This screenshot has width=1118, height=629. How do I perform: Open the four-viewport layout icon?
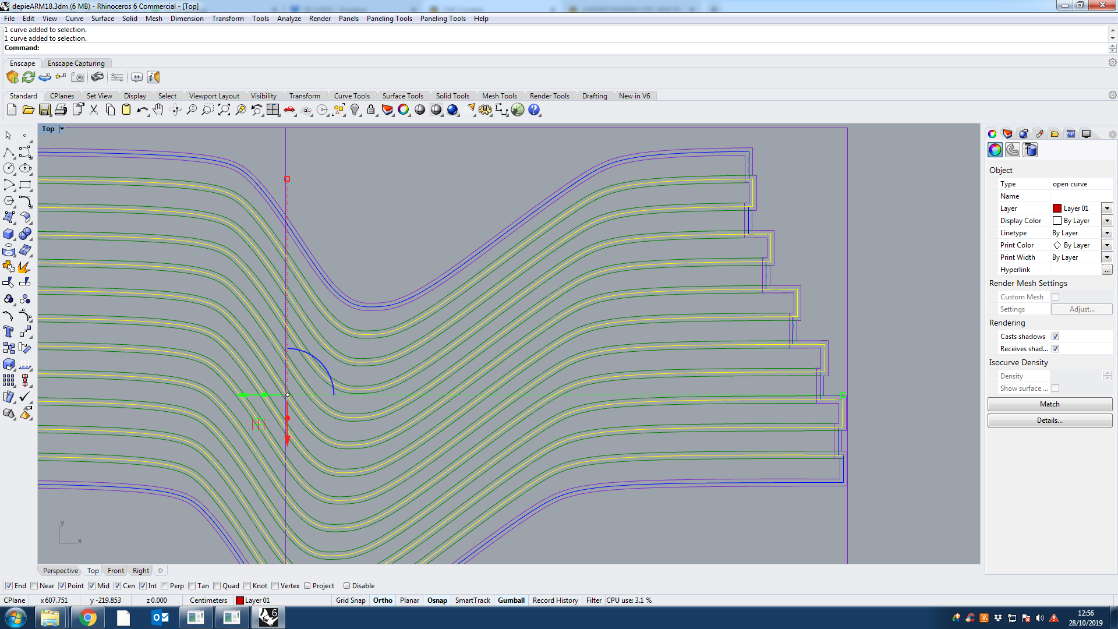point(273,109)
